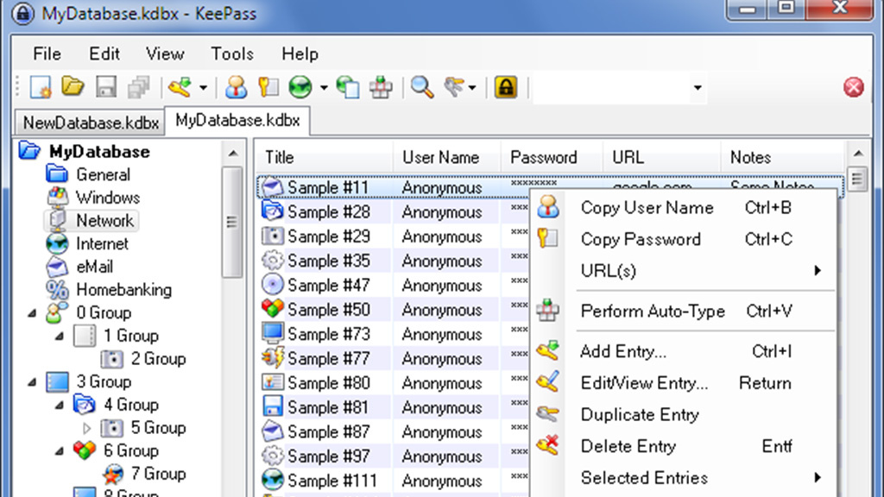Choose Copy Password in context menu

coord(684,240)
